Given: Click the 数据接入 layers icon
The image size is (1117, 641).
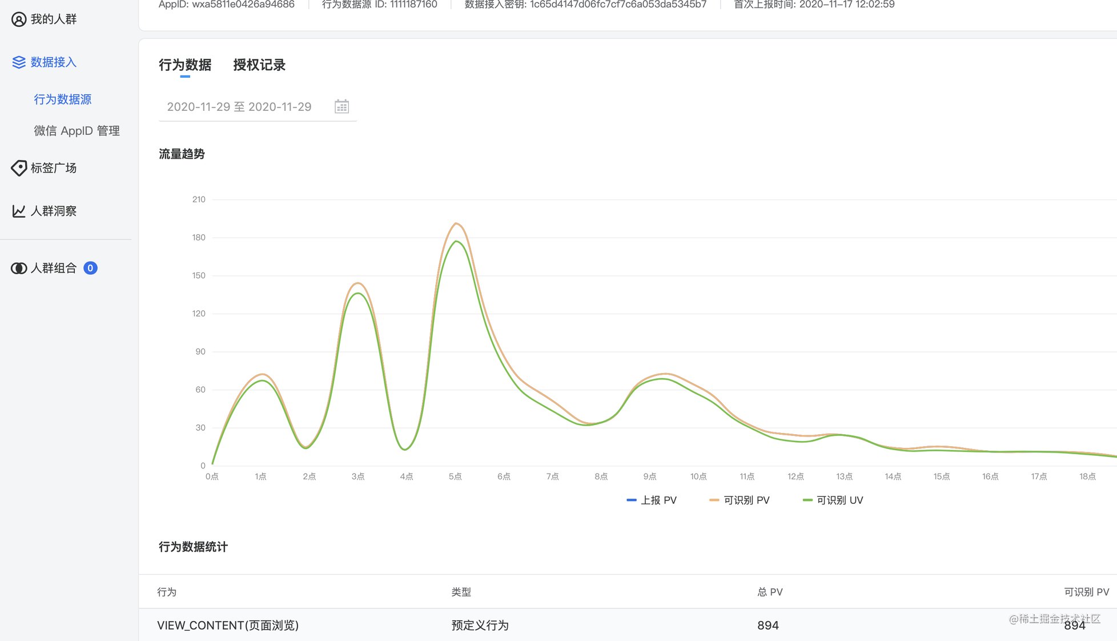Looking at the screenshot, I should (19, 62).
